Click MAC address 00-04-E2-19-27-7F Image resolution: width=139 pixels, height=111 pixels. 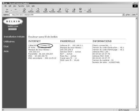101,58
